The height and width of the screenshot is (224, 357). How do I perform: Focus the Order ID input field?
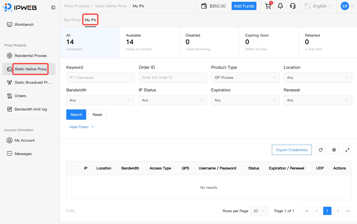pyautogui.click(x=173, y=77)
